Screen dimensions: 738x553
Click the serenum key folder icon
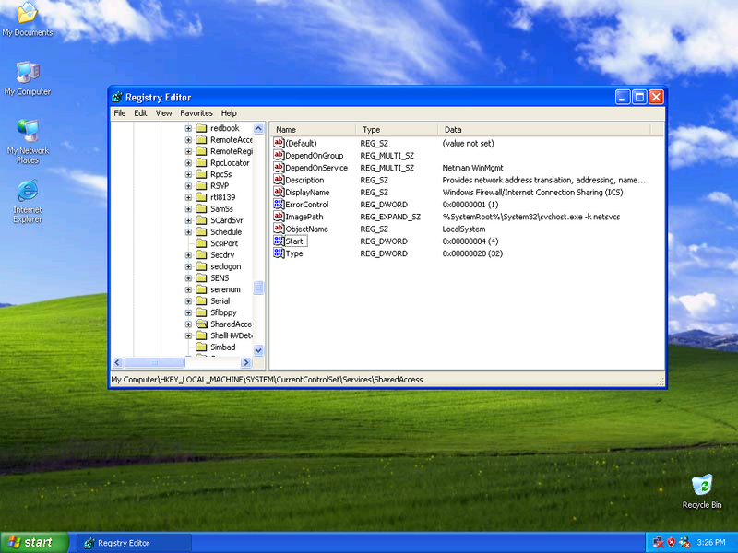click(x=201, y=289)
